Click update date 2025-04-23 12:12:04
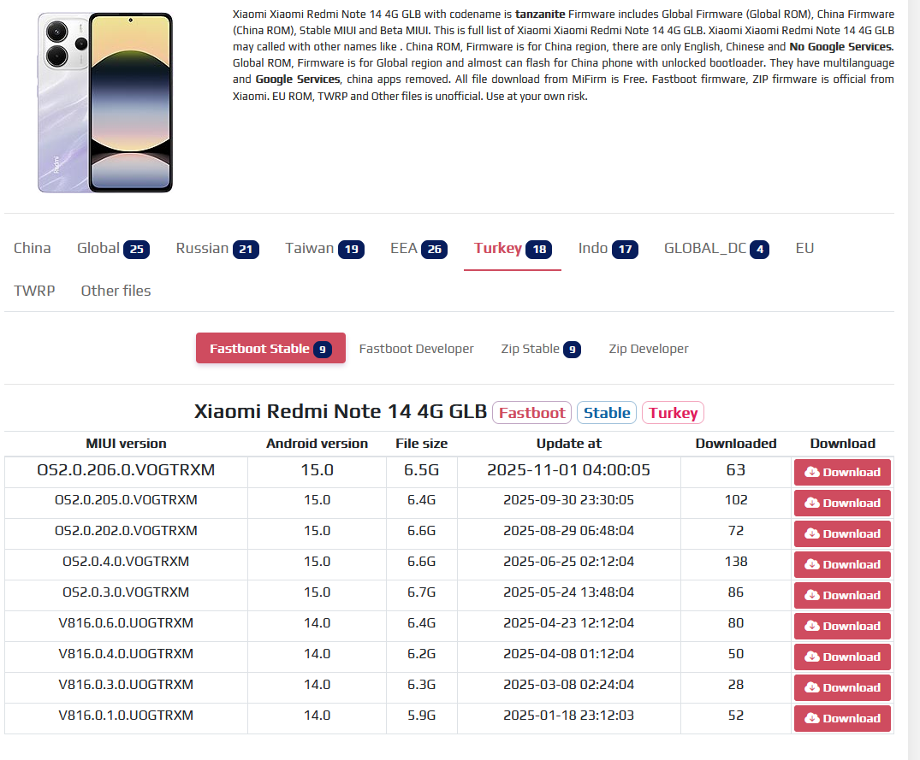920x760 pixels. pos(568,623)
